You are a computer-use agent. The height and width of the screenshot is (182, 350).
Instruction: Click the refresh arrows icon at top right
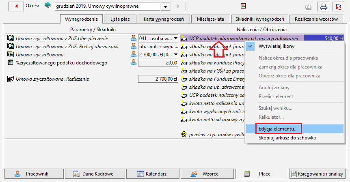tap(338, 6)
